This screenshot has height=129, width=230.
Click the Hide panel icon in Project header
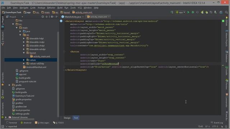[57, 17]
